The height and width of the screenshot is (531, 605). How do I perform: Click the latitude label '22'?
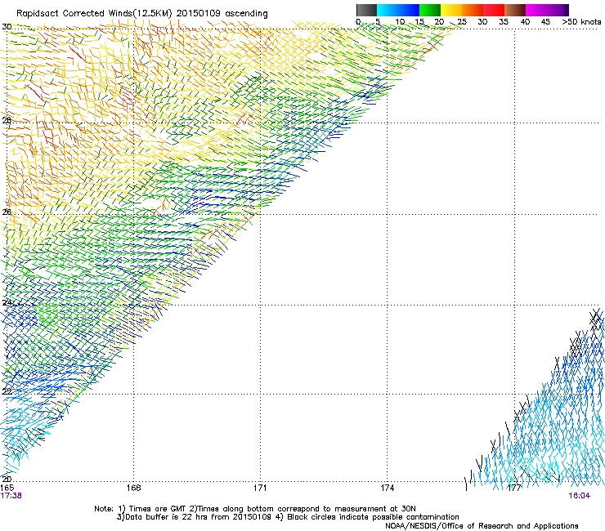[7, 391]
